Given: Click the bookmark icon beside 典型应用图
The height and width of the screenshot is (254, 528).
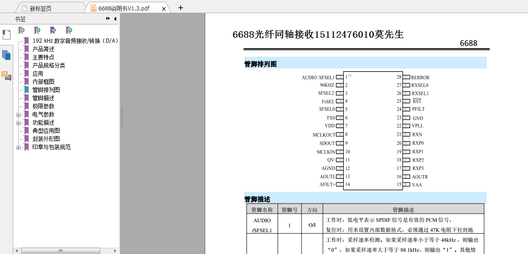Looking at the screenshot, I should [26, 131].
